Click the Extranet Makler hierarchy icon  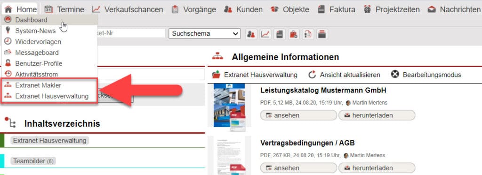coord(8,85)
